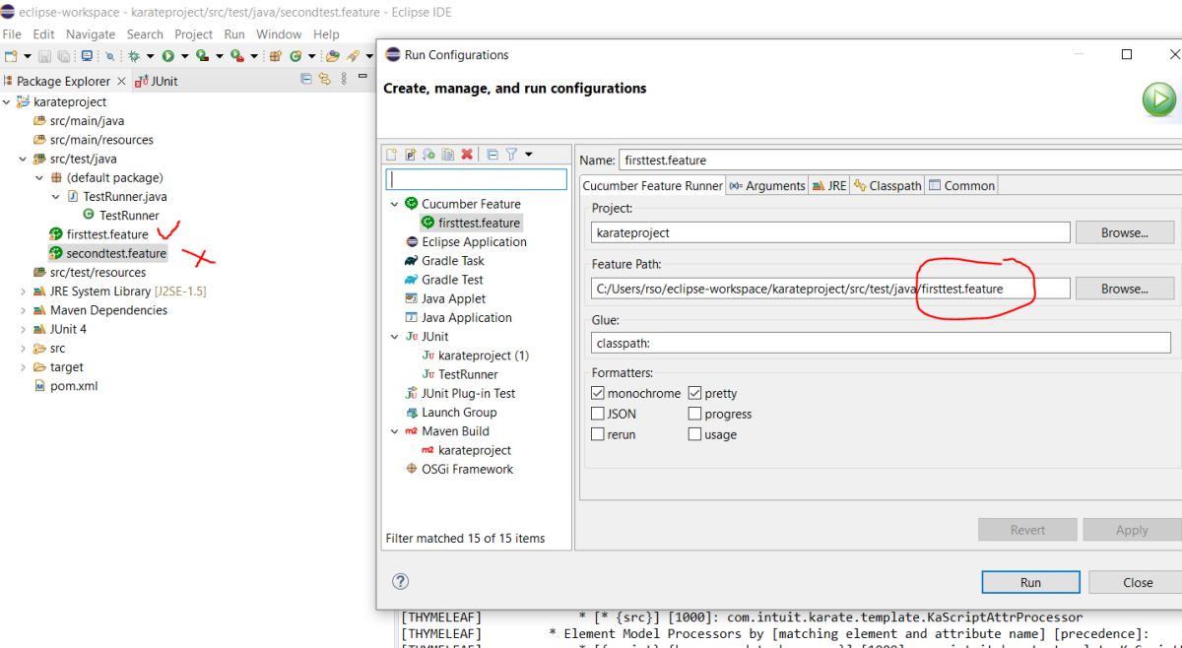This screenshot has width=1182, height=648.
Task: Click Filter launch configurations funnel icon
Action: pos(511,155)
